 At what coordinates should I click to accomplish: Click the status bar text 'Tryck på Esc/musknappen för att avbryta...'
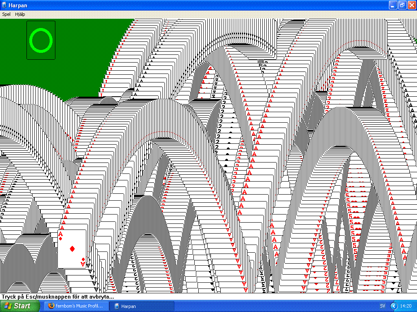58,297
